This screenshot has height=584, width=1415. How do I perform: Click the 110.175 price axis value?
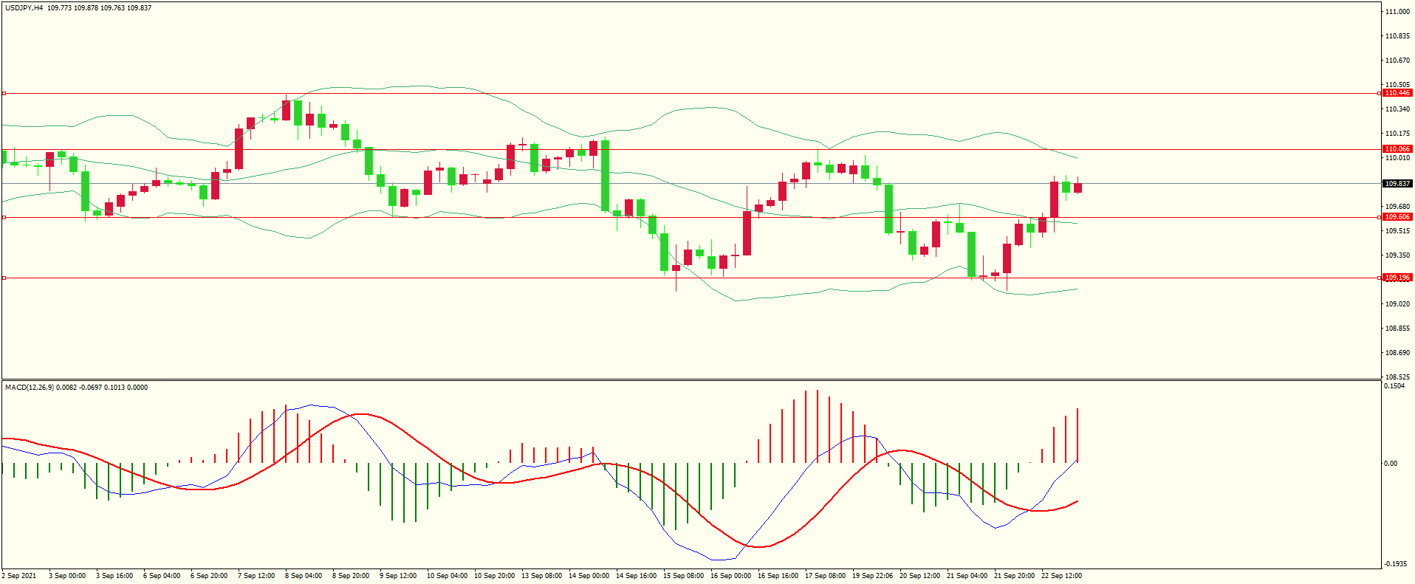(x=1397, y=134)
